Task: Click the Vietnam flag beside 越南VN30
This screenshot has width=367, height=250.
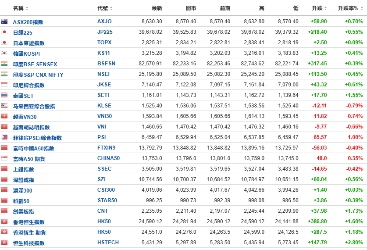Action: pyautogui.click(x=4, y=116)
